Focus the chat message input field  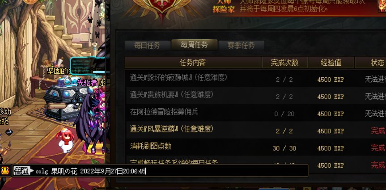point(170,171)
